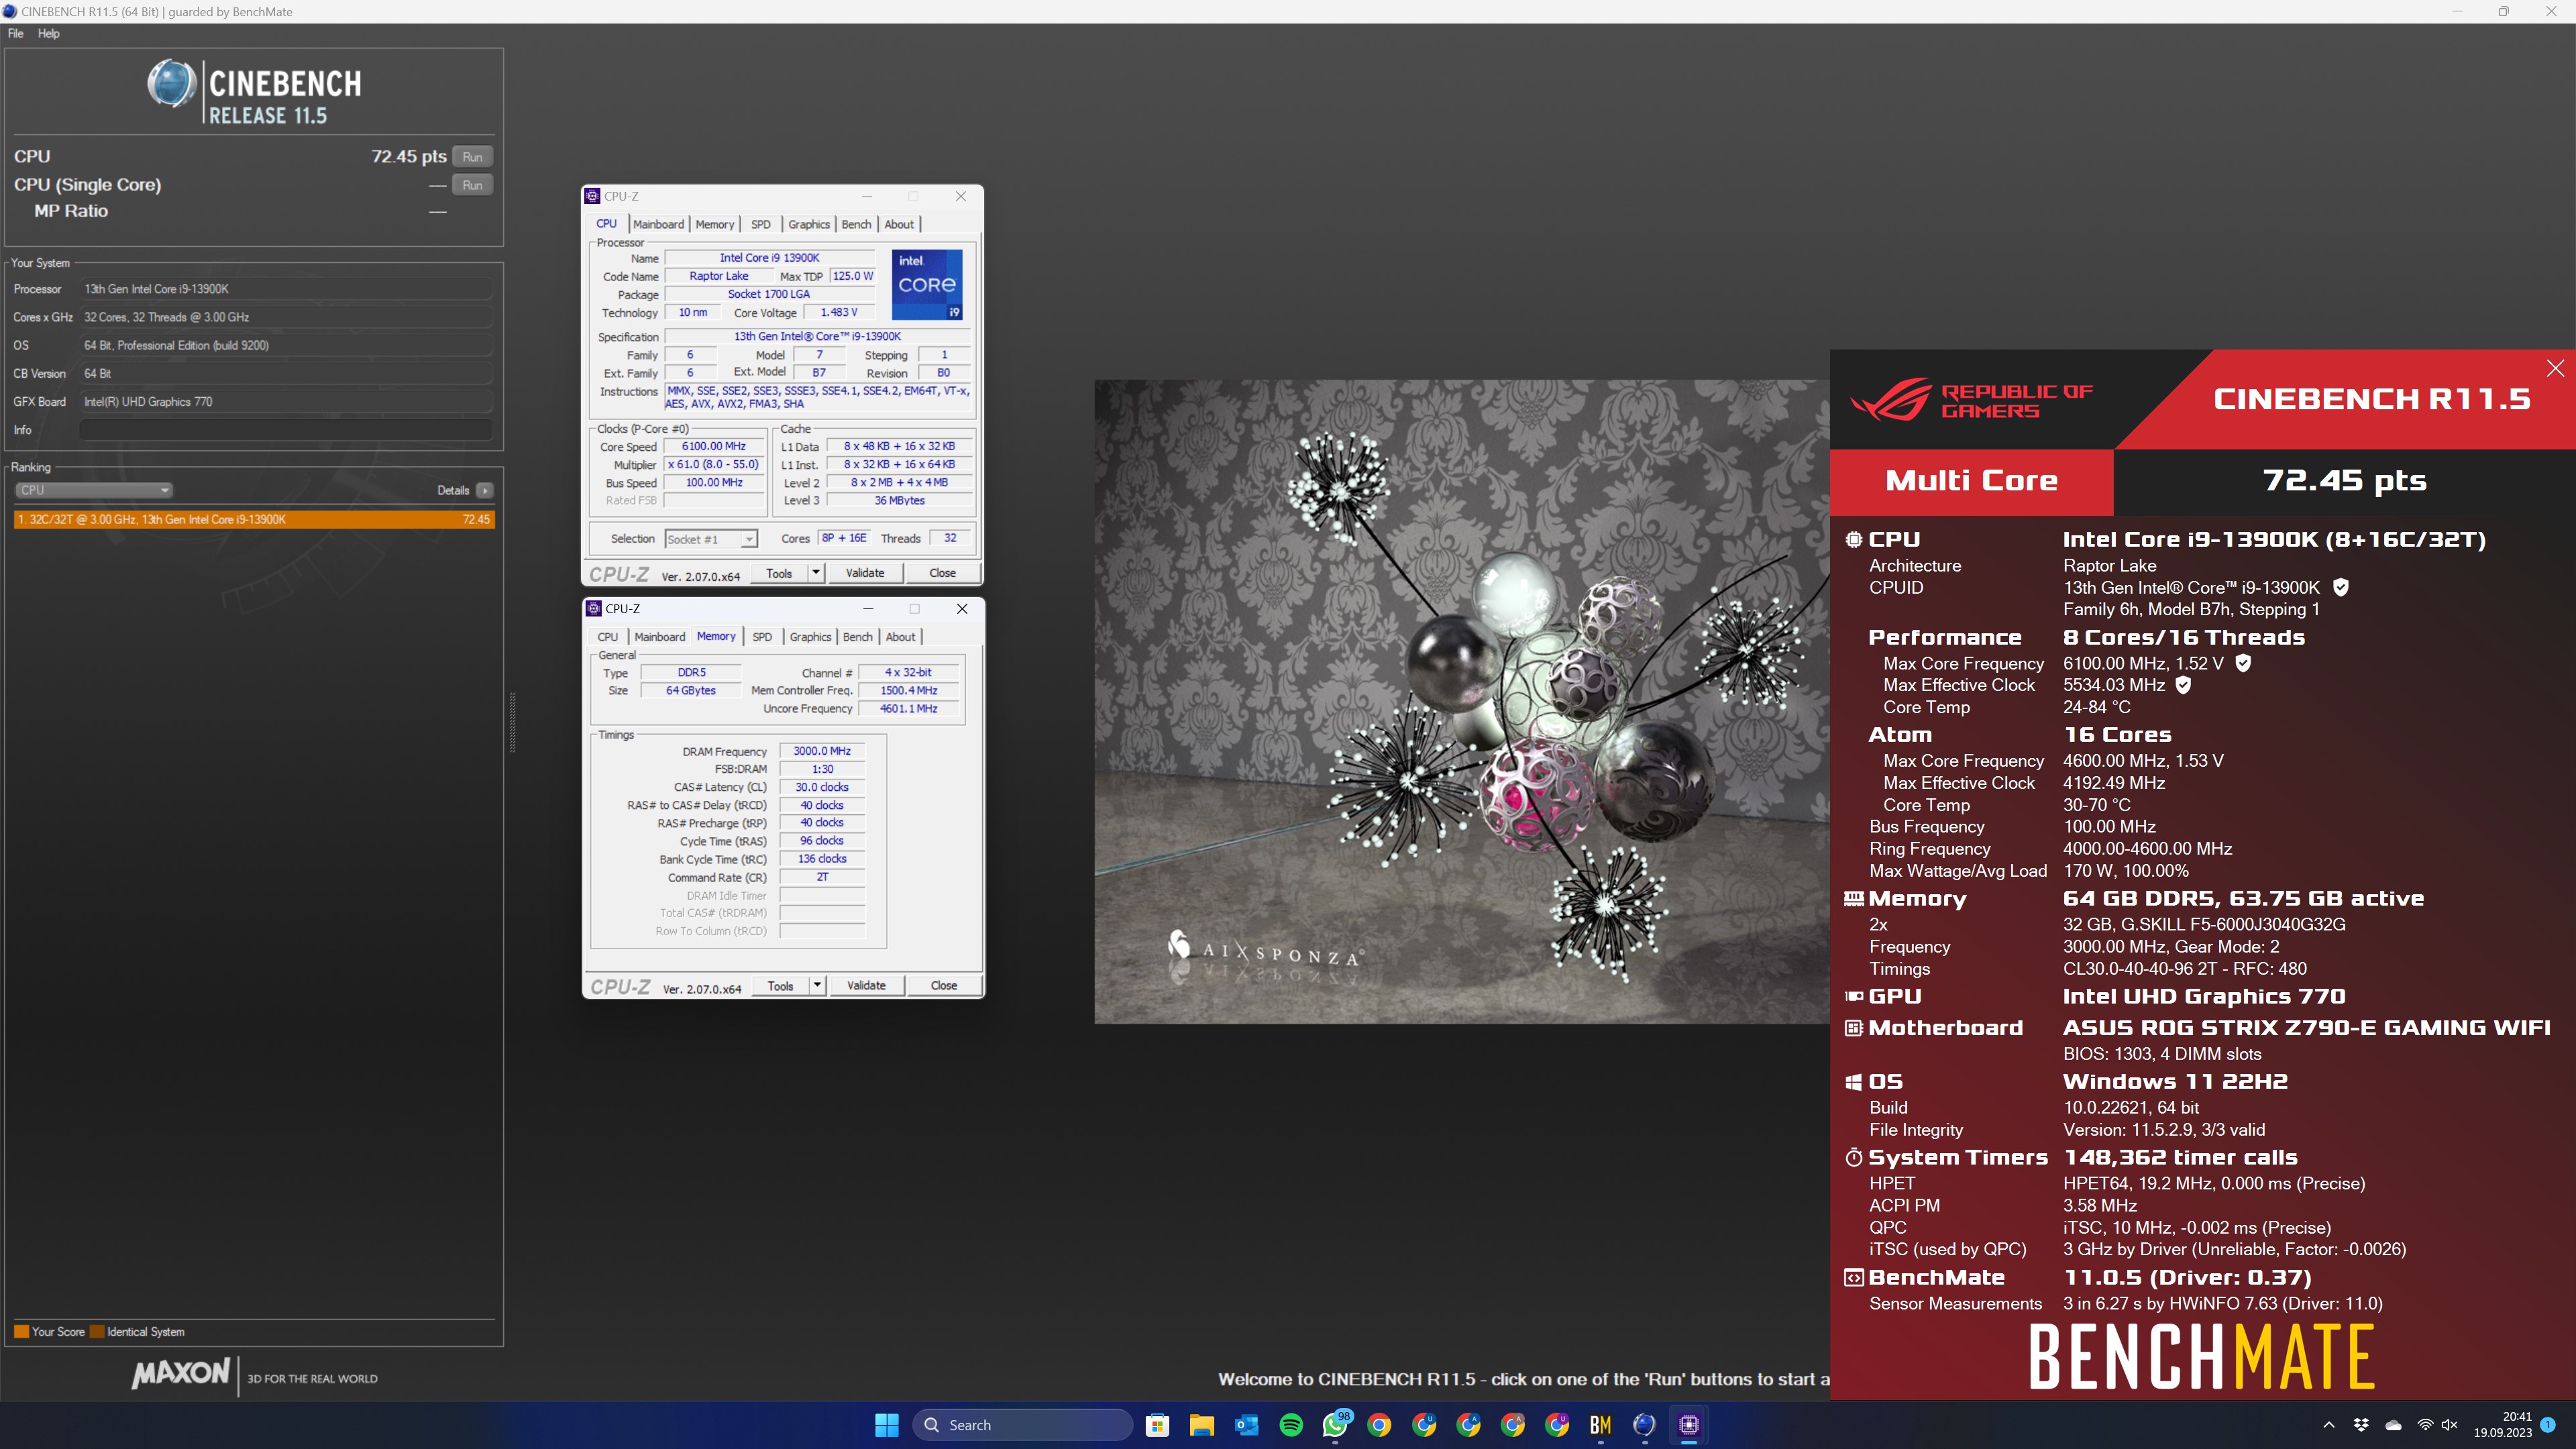Switch to Graphics tab in upper CPU-Z
Viewport: 2576px width, 1449px height.
click(x=809, y=224)
